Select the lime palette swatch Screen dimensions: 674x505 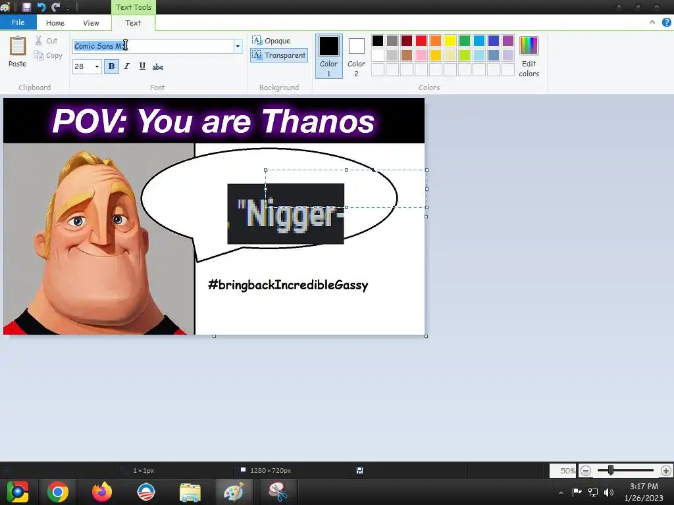tap(465, 55)
